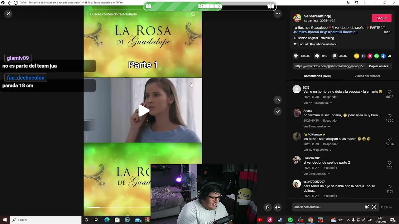Go to previous video arrow
Viewport: 399px width, 224px height.
point(277,100)
